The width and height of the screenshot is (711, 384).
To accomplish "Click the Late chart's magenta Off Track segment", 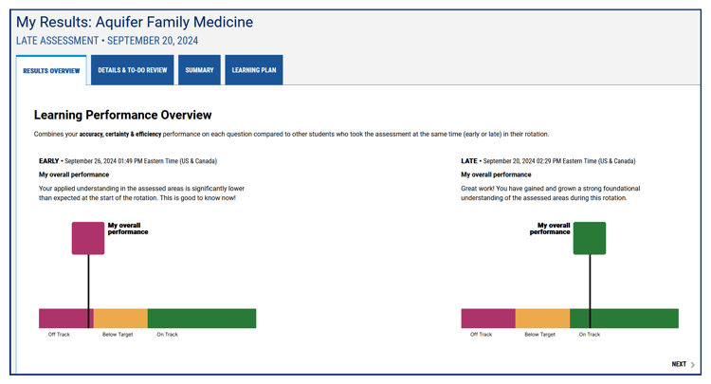I will pyautogui.click(x=488, y=319).
